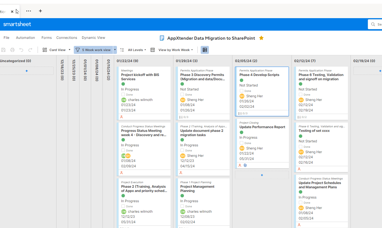
Task: Check Done on Progress Status Meeting week 4 card
Action: (123, 151)
